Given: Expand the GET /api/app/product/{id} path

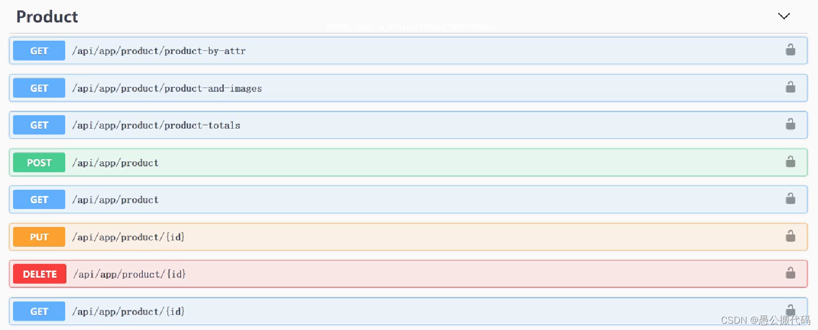Looking at the screenshot, I should [128, 312].
